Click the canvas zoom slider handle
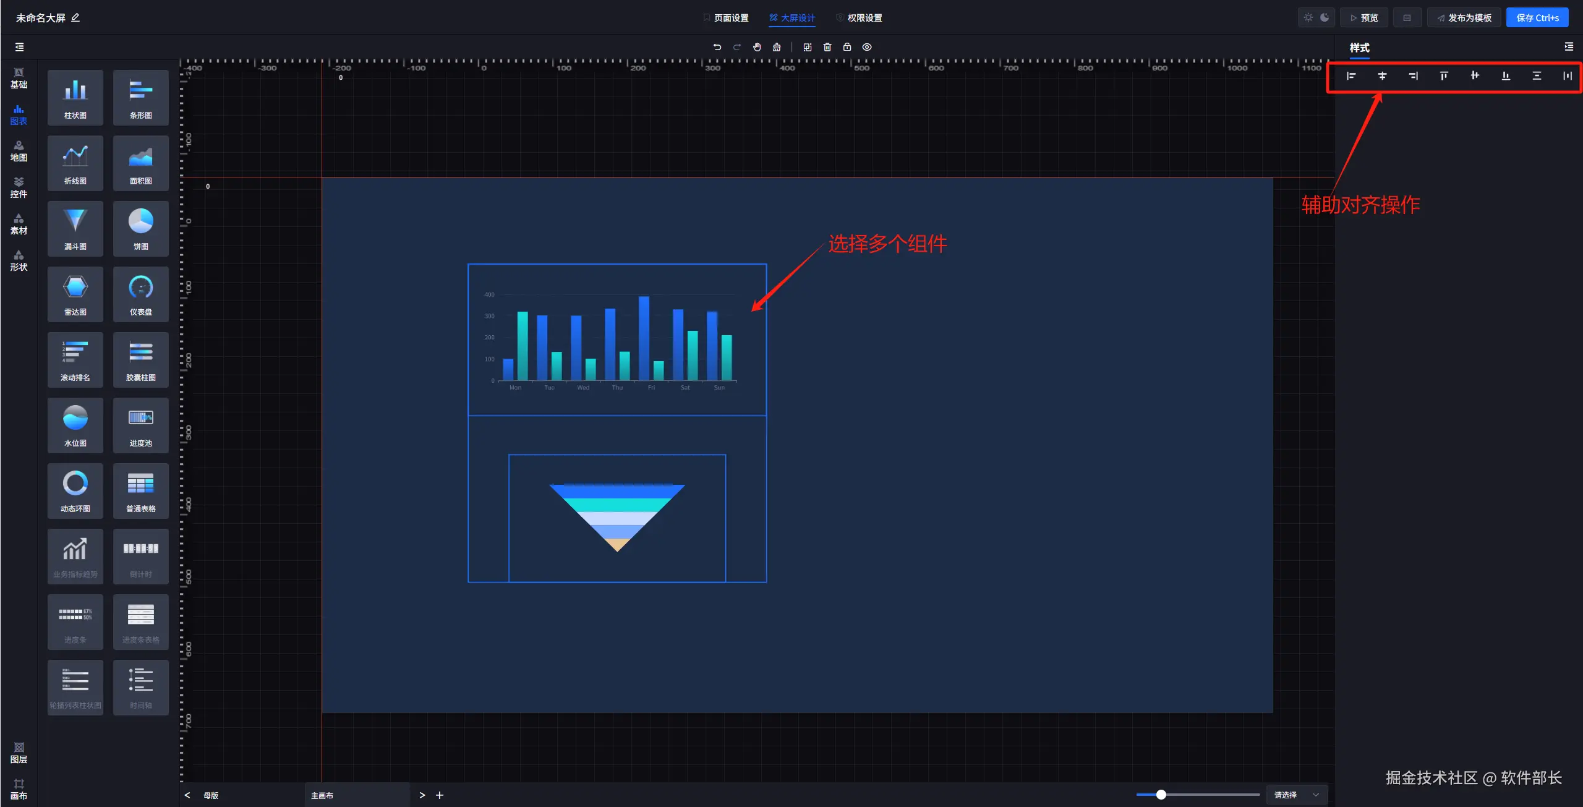 (x=1161, y=795)
